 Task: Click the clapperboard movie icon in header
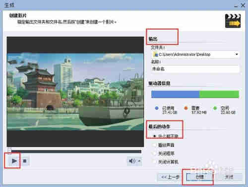pyautogui.click(x=233, y=21)
